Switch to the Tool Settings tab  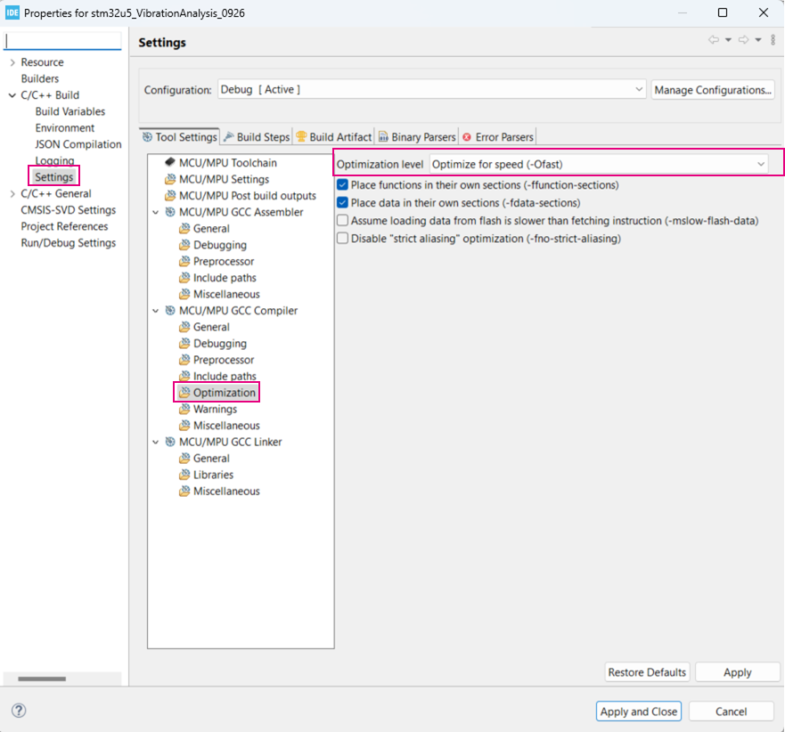(180, 136)
